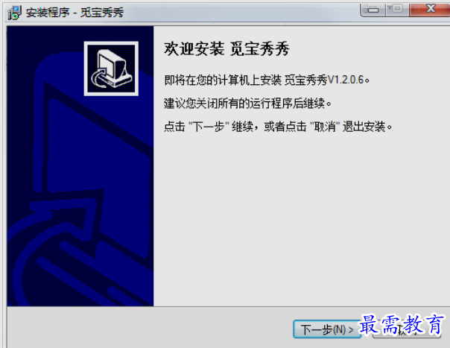Click the bottom button bar empty area
This screenshot has width=450, height=348.
[x=149, y=327]
